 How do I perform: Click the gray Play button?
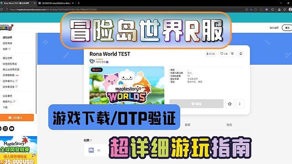(196, 104)
